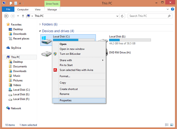Viewport: 177px width, 129px height.
Task: Choose Properties from the context menu
Action: point(79,100)
